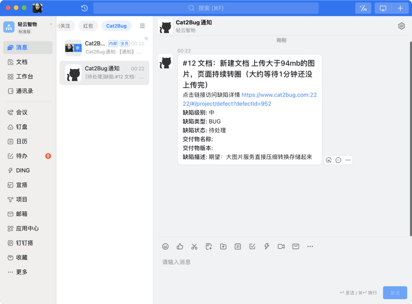Create a calendar event from toolbar

[238, 246]
